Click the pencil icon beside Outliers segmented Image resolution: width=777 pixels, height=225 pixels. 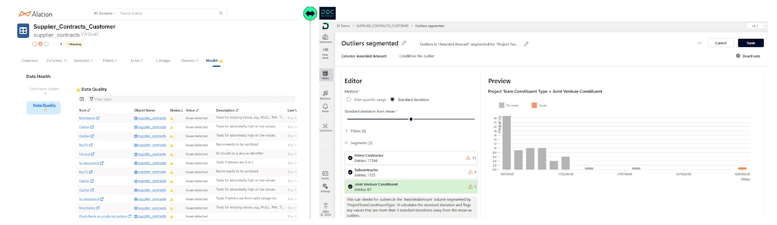tap(404, 43)
